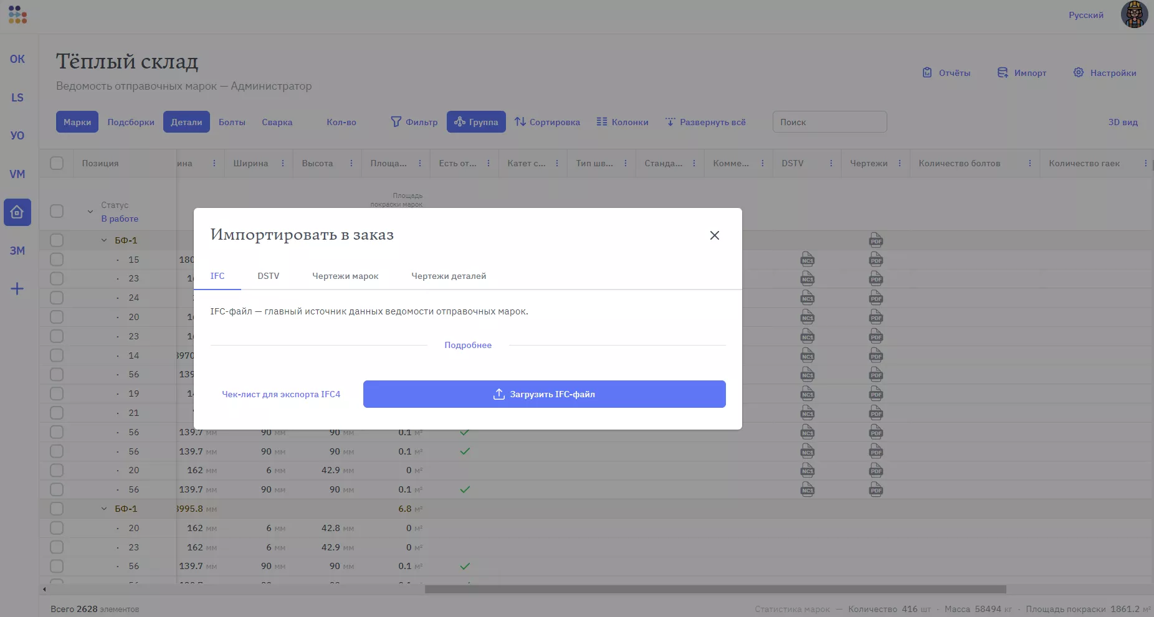Check the box for position 15 row
The height and width of the screenshot is (617, 1154).
57,260
